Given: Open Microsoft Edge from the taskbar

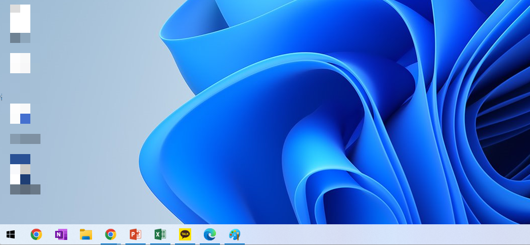Looking at the screenshot, I should tap(209, 234).
